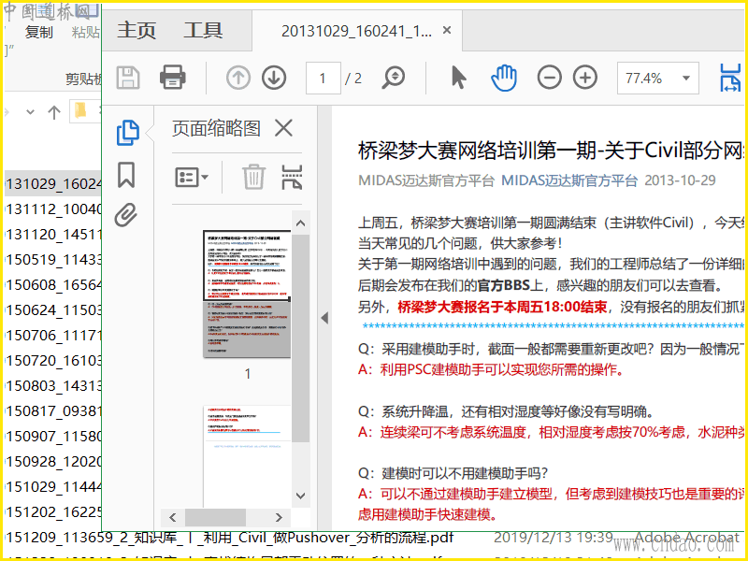
Task: Click the 页面缩略图 panel title
Action: tap(216, 128)
